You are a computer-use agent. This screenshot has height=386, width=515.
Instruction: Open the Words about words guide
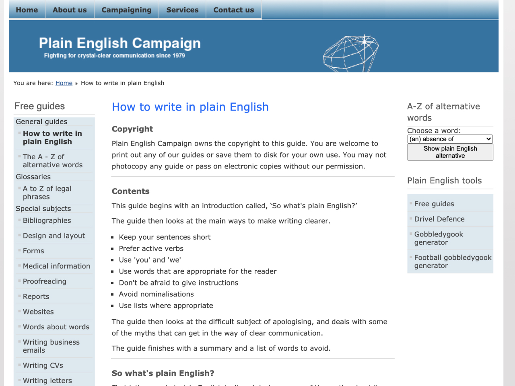[56, 327]
